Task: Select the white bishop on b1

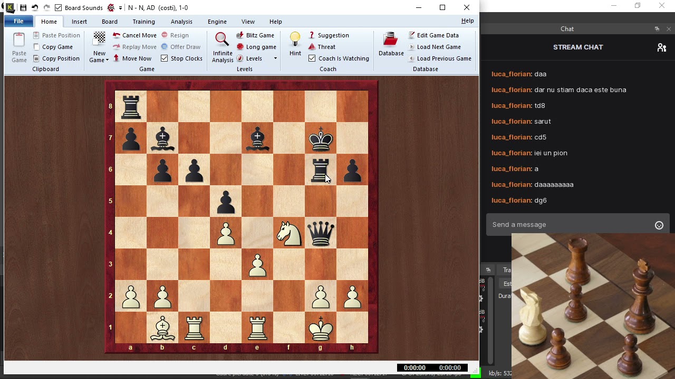Action: point(162,327)
